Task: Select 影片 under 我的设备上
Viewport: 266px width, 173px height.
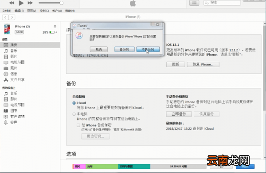Action: click(30, 99)
